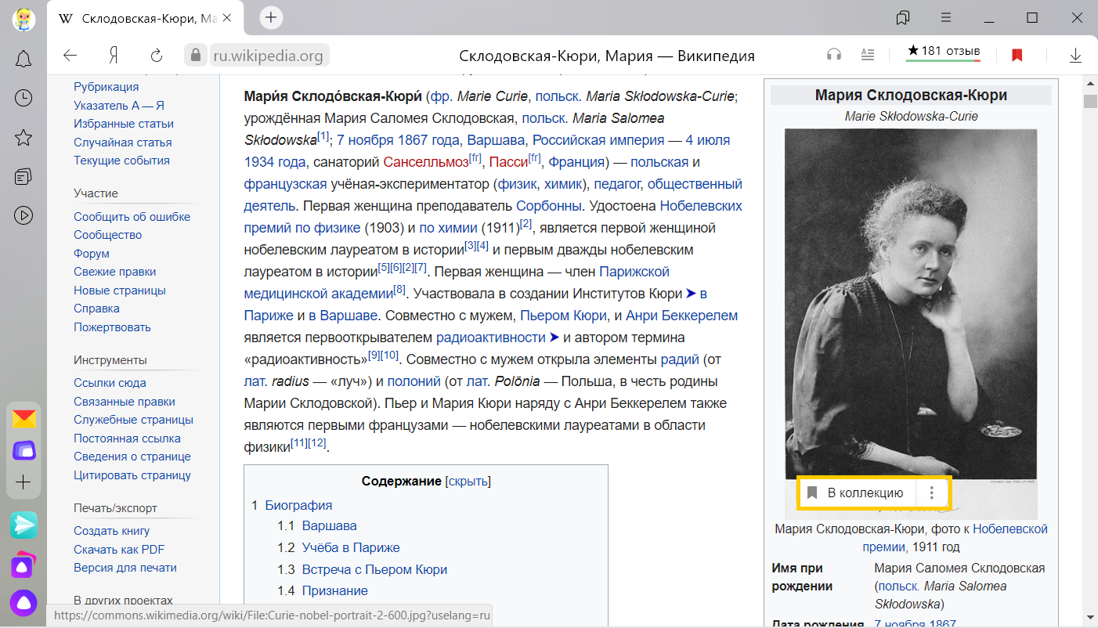Open 'Нобелевской премии' link in photo caption
This screenshot has width=1098, height=628.
click(955, 538)
